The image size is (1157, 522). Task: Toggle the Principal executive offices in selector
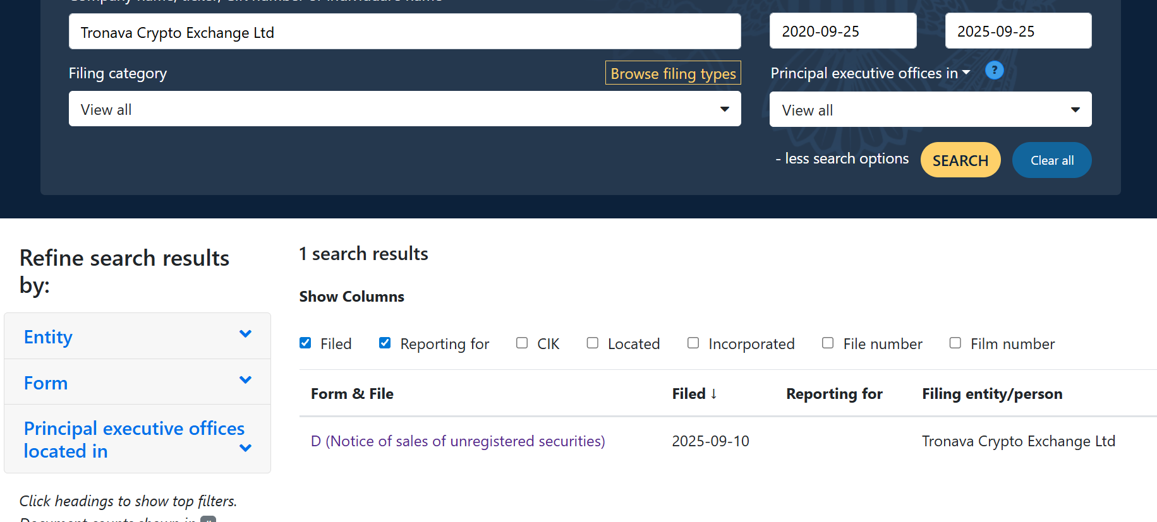pyautogui.click(x=869, y=73)
